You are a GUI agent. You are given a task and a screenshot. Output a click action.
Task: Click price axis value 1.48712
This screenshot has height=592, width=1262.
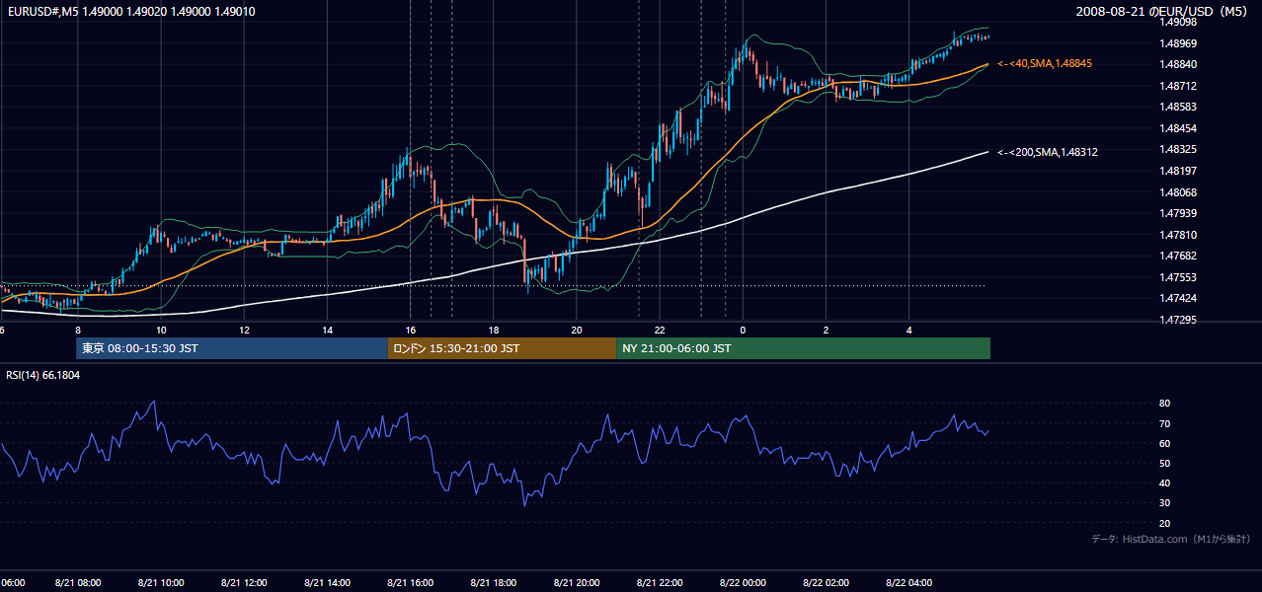[x=1177, y=86]
